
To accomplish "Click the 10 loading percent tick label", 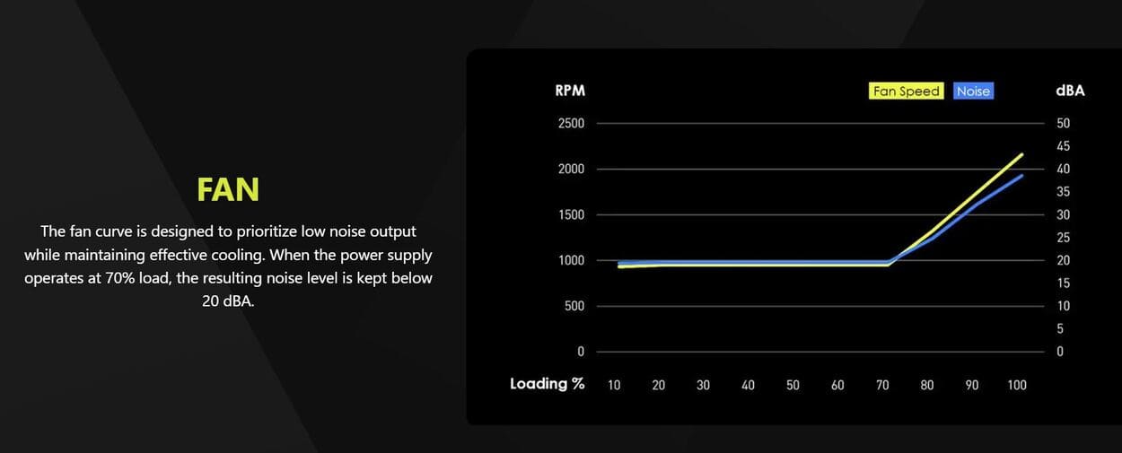I will click(x=614, y=385).
